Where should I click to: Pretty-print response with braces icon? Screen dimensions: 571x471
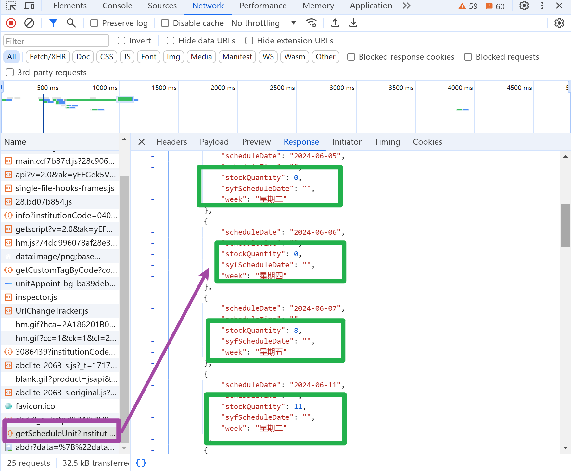[141, 463]
